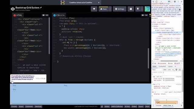Open the Assets panel
Screen dimensions: 194x109
coord(21,106)
